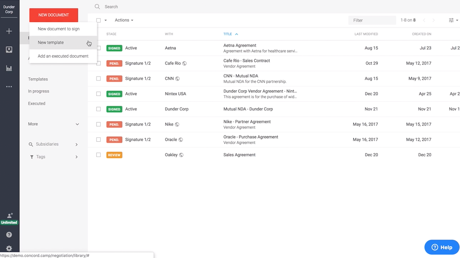The width and height of the screenshot is (460, 258).
Task: Click the Dunder Corp logo
Action: click(x=9, y=9)
